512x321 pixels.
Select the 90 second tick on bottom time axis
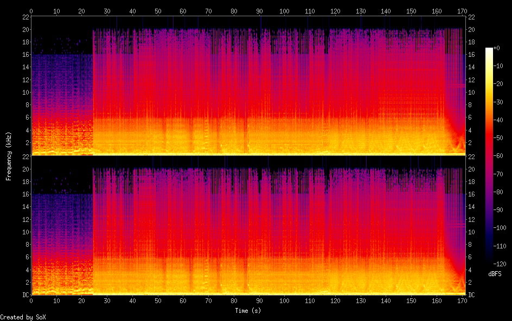[x=259, y=300]
